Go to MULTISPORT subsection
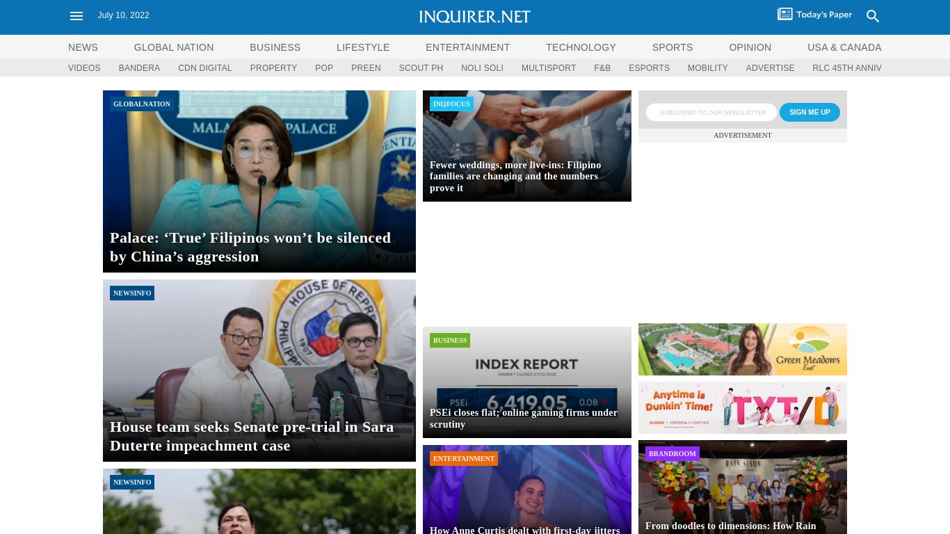950x534 pixels. pos(549,68)
